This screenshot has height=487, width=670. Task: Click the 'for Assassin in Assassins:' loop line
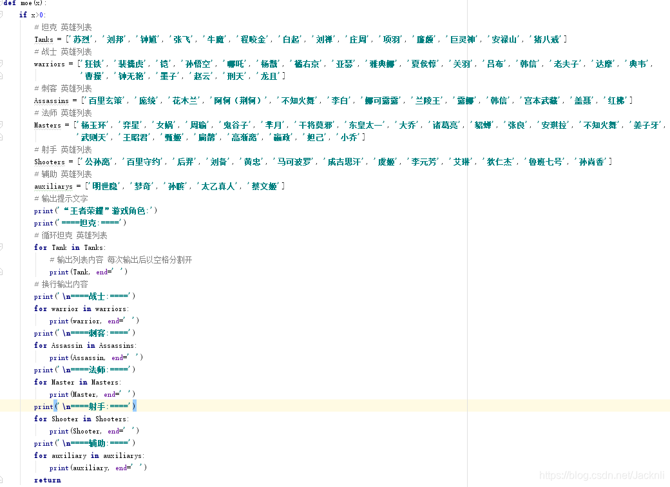pyautogui.click(x=86, y=345)
